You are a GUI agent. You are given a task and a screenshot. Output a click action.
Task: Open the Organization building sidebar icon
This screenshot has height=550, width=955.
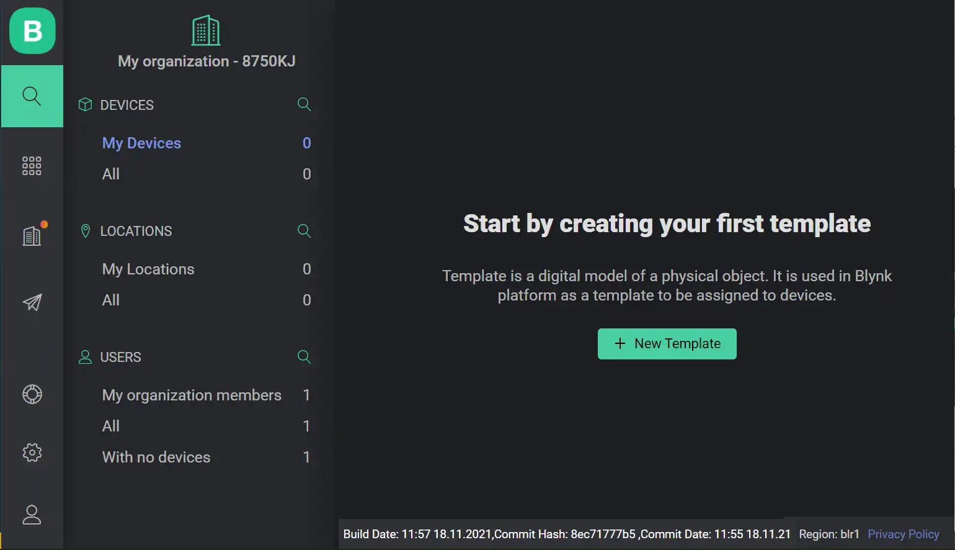32,236
